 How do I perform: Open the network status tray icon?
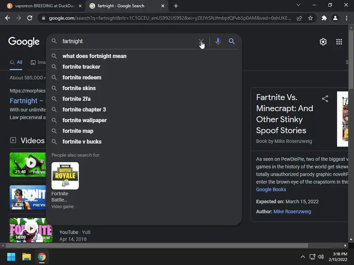(312, 257)
